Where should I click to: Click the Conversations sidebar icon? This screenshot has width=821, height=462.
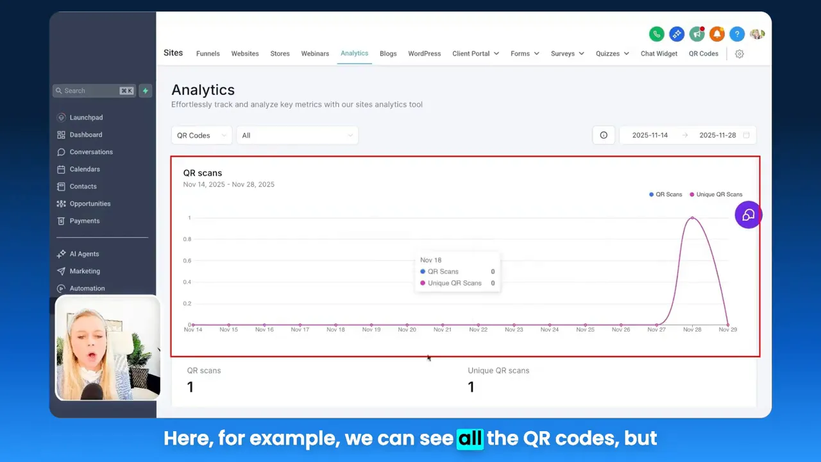pos(62,152)
